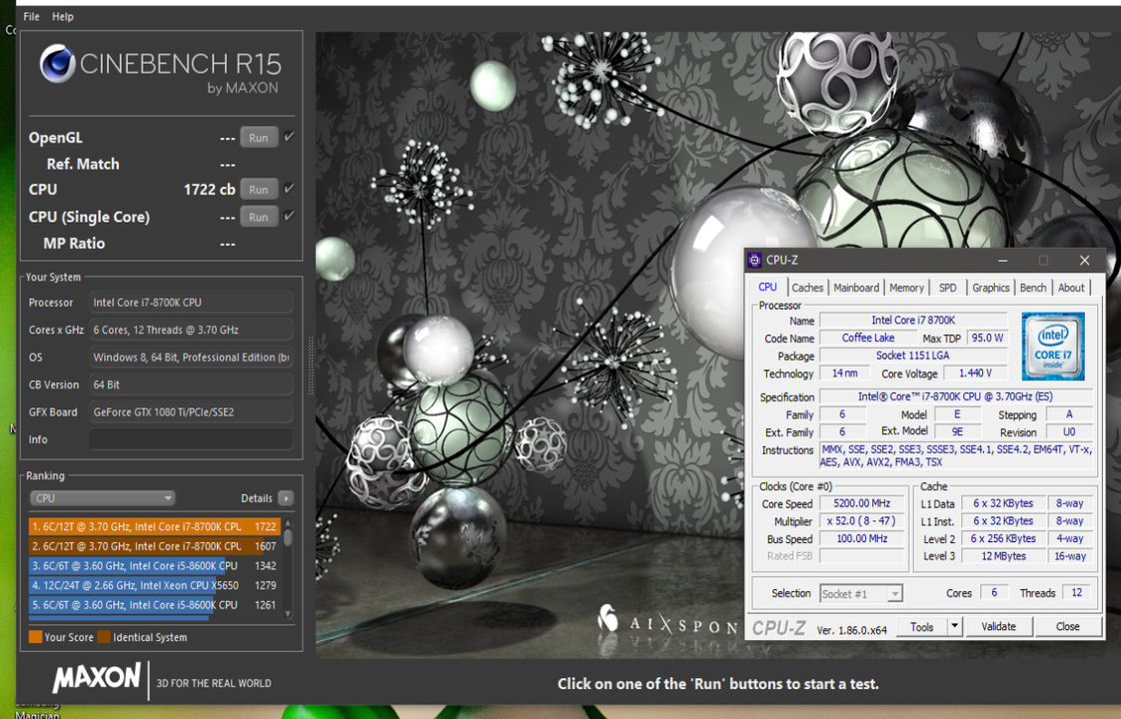Click the CPU-Z Name field Intel Core i7 8700K
Screen dimensions: 1121x719
coord(913,321)
